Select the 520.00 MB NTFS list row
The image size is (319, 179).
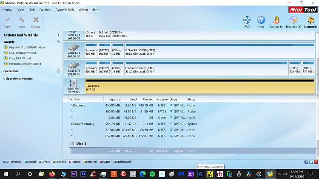coord(192,130)
